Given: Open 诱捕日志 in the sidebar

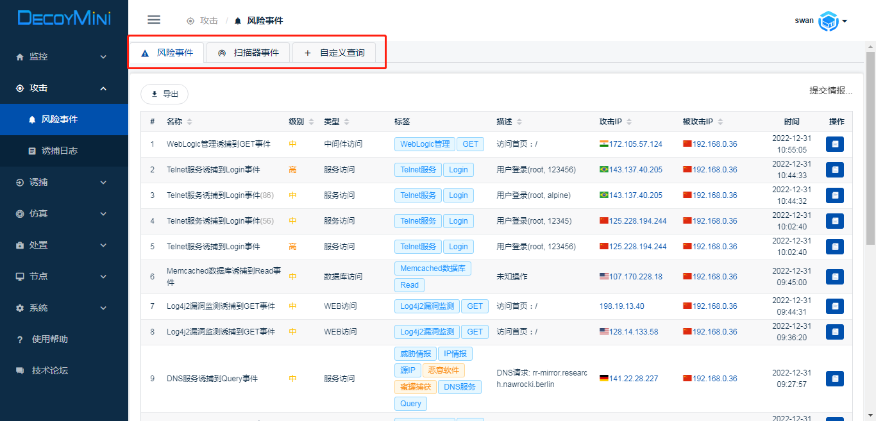Looking at the screenshot, I should [59, 151].
